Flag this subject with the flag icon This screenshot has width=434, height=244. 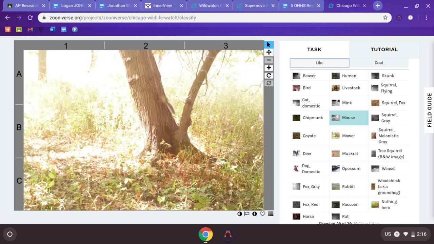247,214
